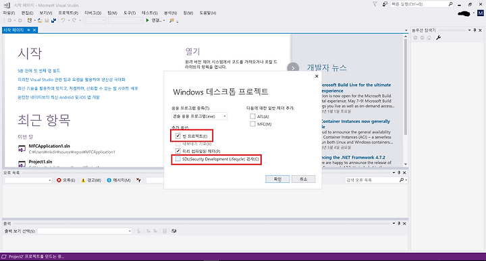Toggle the 오류(E) errors filter
Screen dimensions: 486x261
click(x=65, y=180)
